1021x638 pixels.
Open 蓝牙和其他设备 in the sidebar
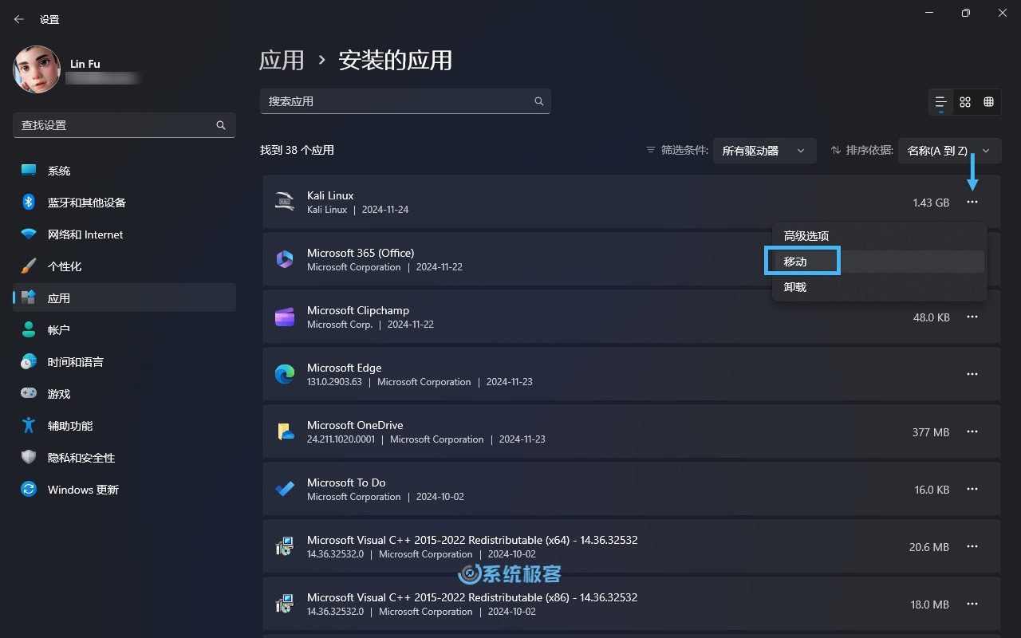(x=124, y=203)
